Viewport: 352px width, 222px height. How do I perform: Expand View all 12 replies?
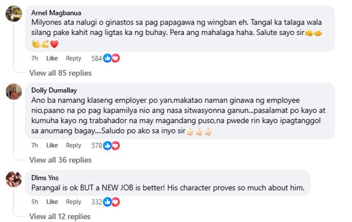pyautogui.click(x=60, y=217)
